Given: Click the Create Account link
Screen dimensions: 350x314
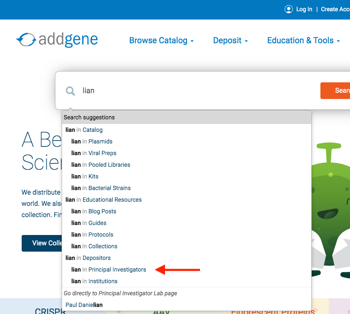Looking at the screenshot, I should (335, 10).
